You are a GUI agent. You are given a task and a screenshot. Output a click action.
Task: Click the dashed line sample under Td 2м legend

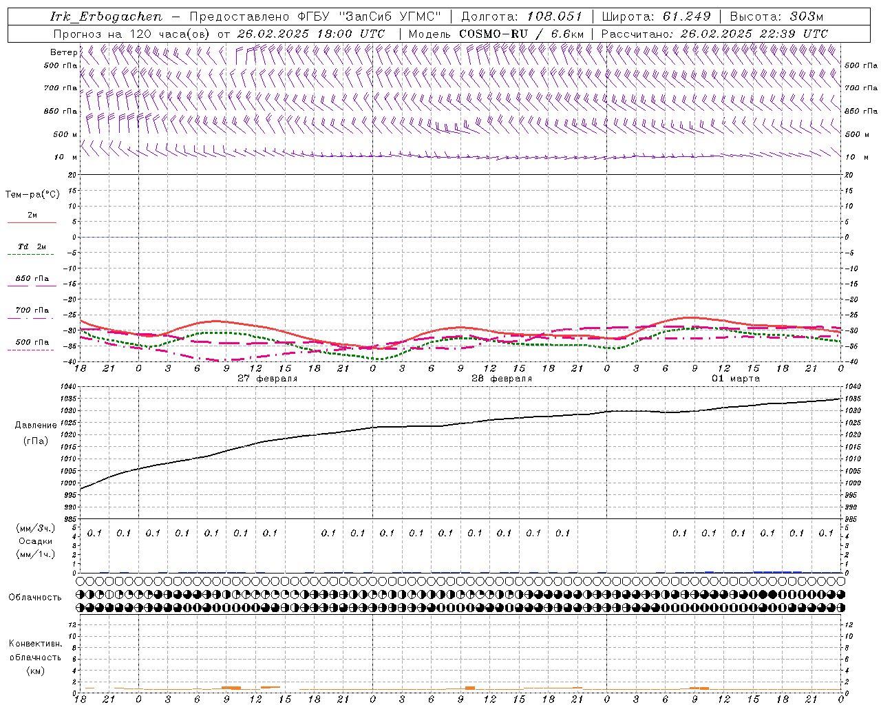point(30,255)
